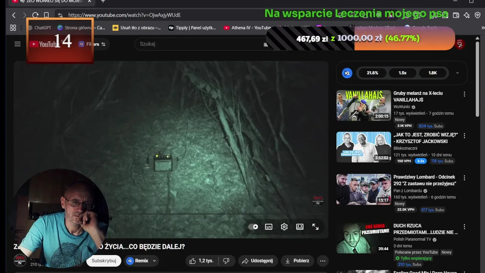The image size is (485, 273).
Task: Expand bookmarks overflow chevron
Action: coord(482,28)
